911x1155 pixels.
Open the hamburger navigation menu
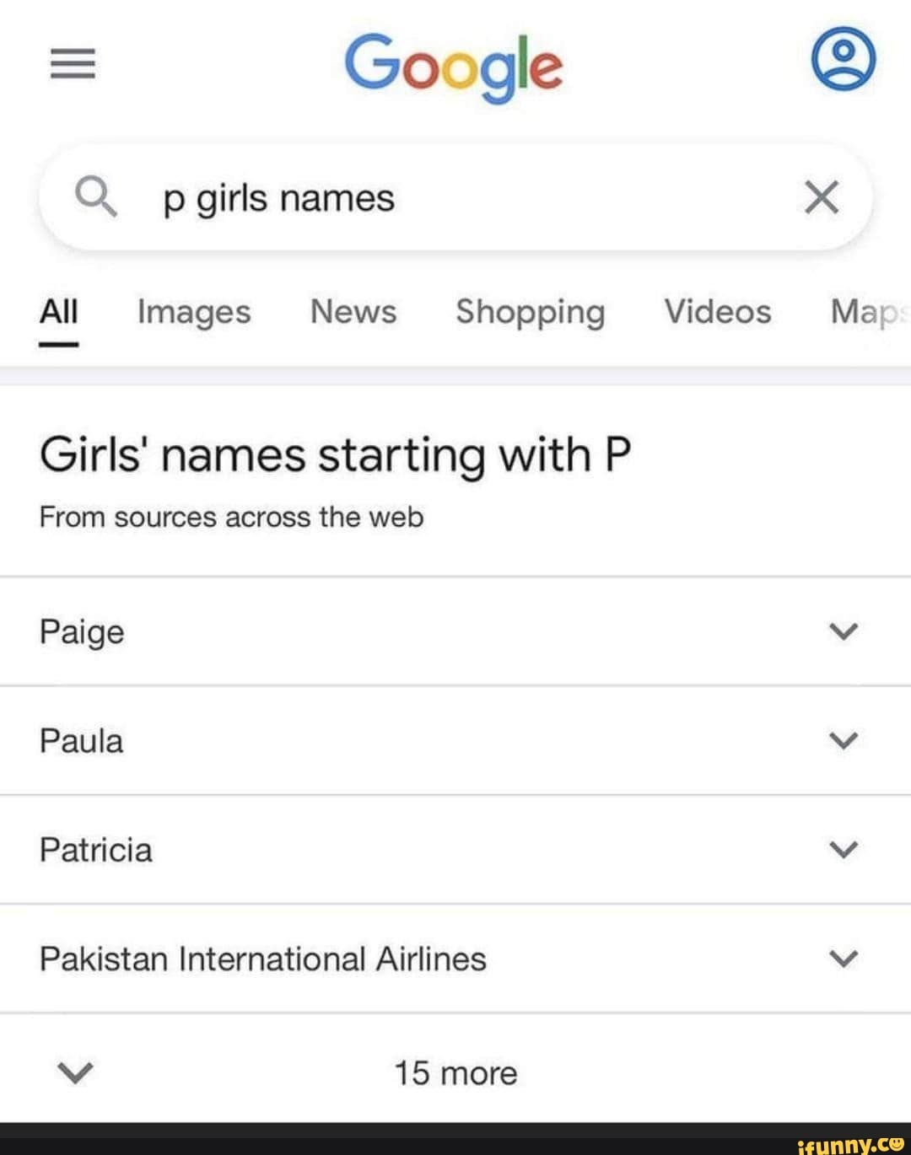73,62
